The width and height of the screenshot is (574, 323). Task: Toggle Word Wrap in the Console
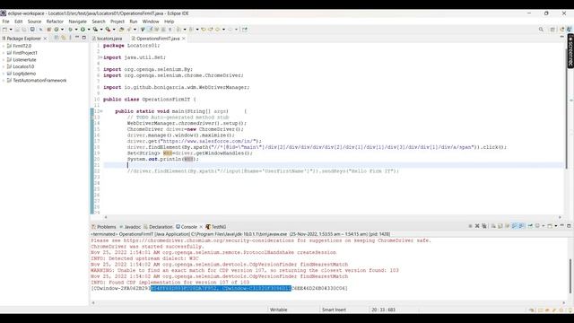[x=507, y=226]
